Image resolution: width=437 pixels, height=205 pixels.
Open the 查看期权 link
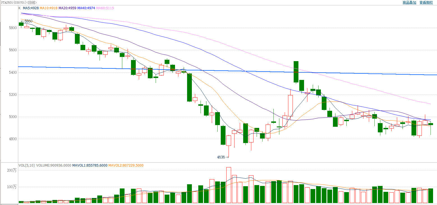pos(426,3)
